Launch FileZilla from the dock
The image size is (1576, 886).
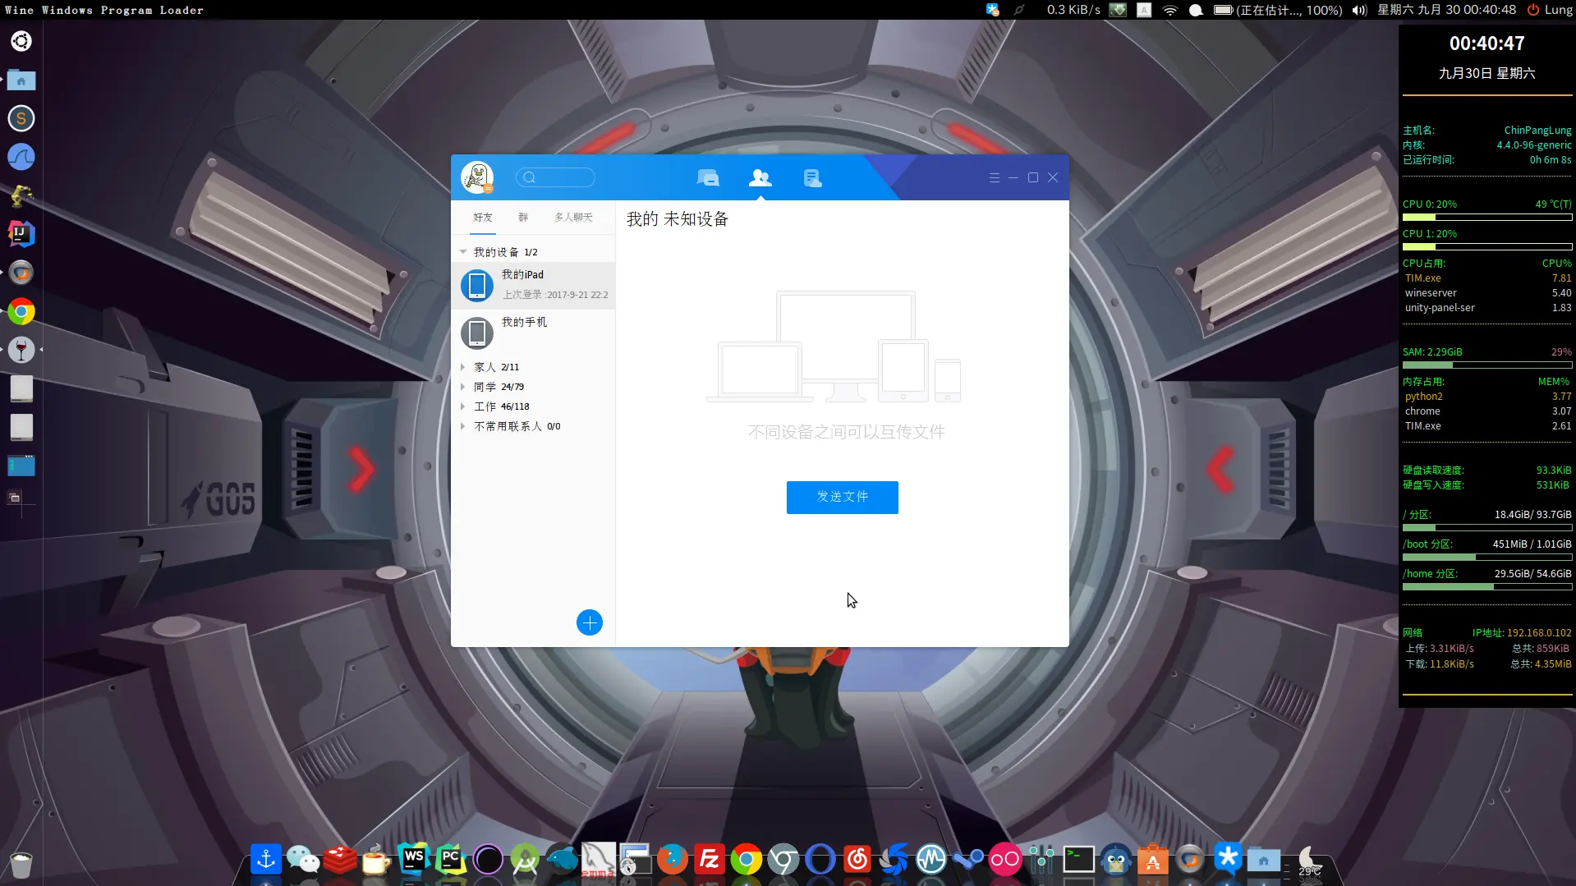[x=710, y=860]
